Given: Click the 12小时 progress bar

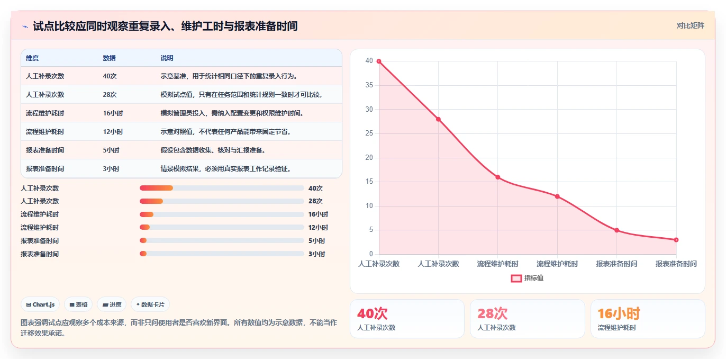Looking at the screenshot, I should [222, 228].
